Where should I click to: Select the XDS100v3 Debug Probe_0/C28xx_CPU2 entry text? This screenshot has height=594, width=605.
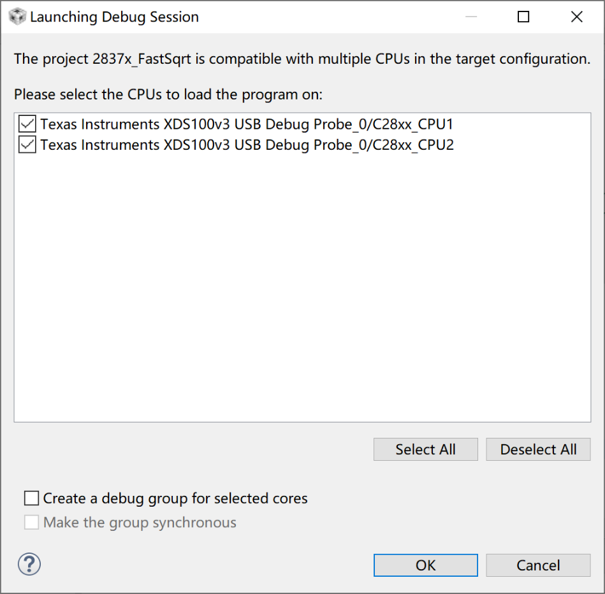(x=247, y=145)
